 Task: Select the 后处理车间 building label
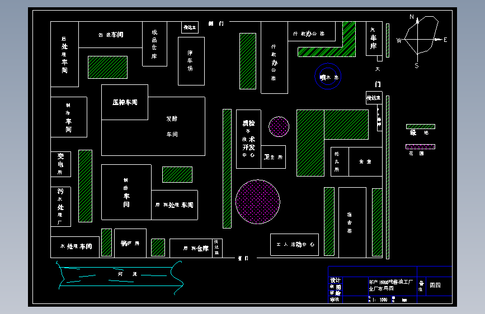point(64,54)
